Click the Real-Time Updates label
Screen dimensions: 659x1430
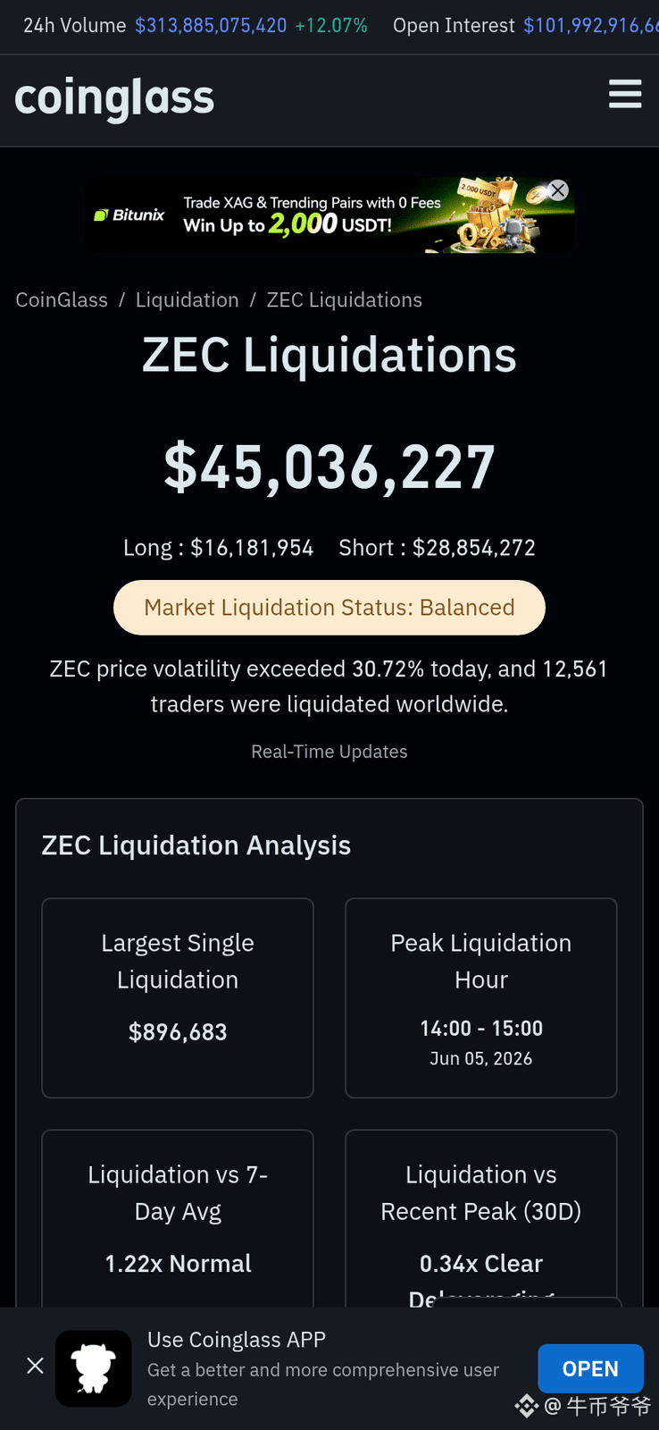[x=329, y=752]
